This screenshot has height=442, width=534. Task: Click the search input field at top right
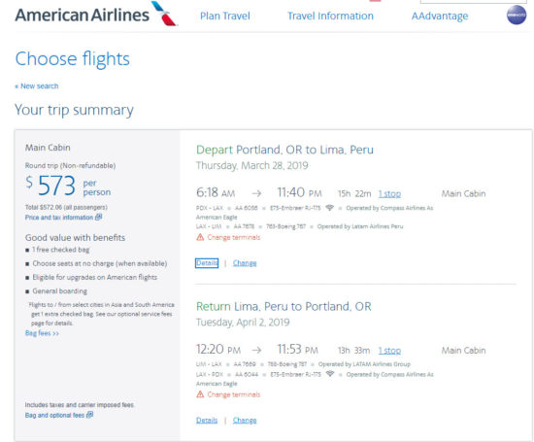[474, 1]
